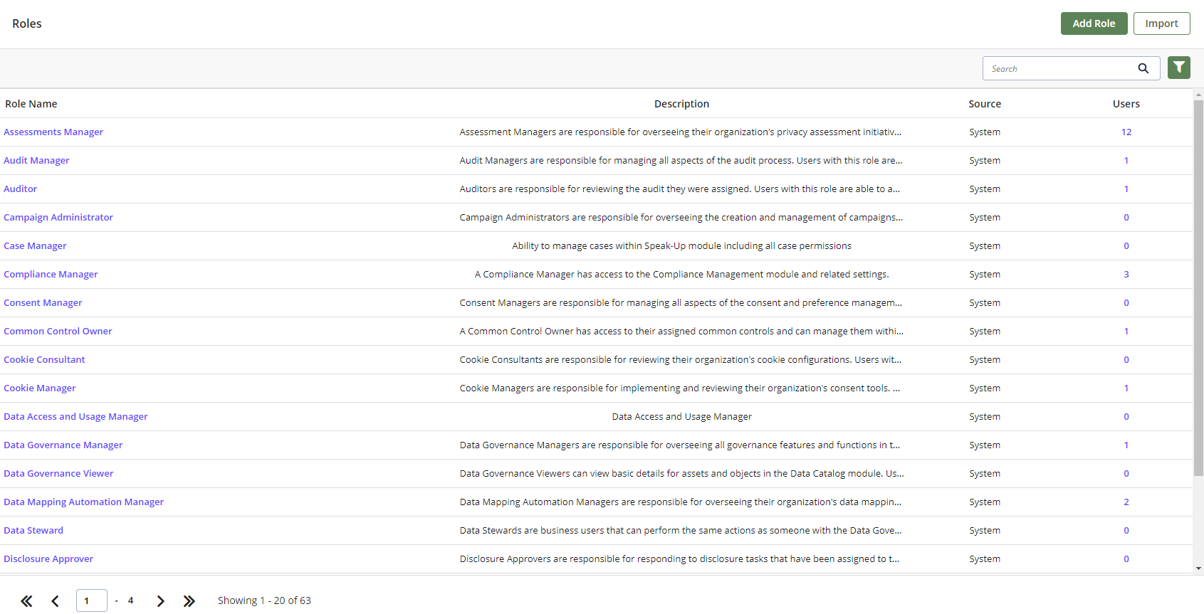The image size is (1204, 614).
Task: Open the Audit Manager role link
Action: (36, 160)
